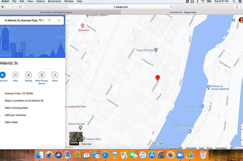243x161 pixels.
Task: Open the View menu
Action: click(30, 2)
